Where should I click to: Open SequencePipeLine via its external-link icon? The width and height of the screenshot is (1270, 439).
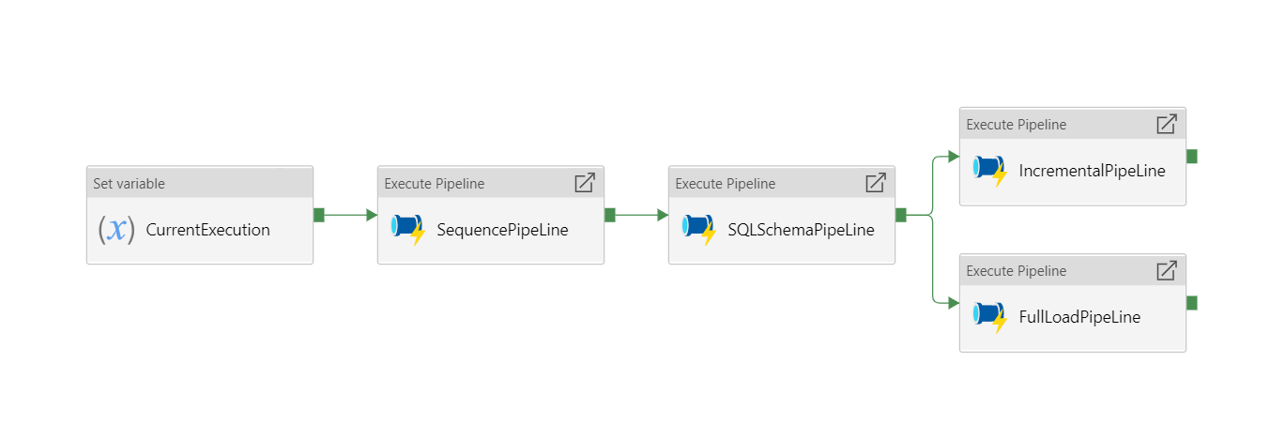(x=584, y=183)
